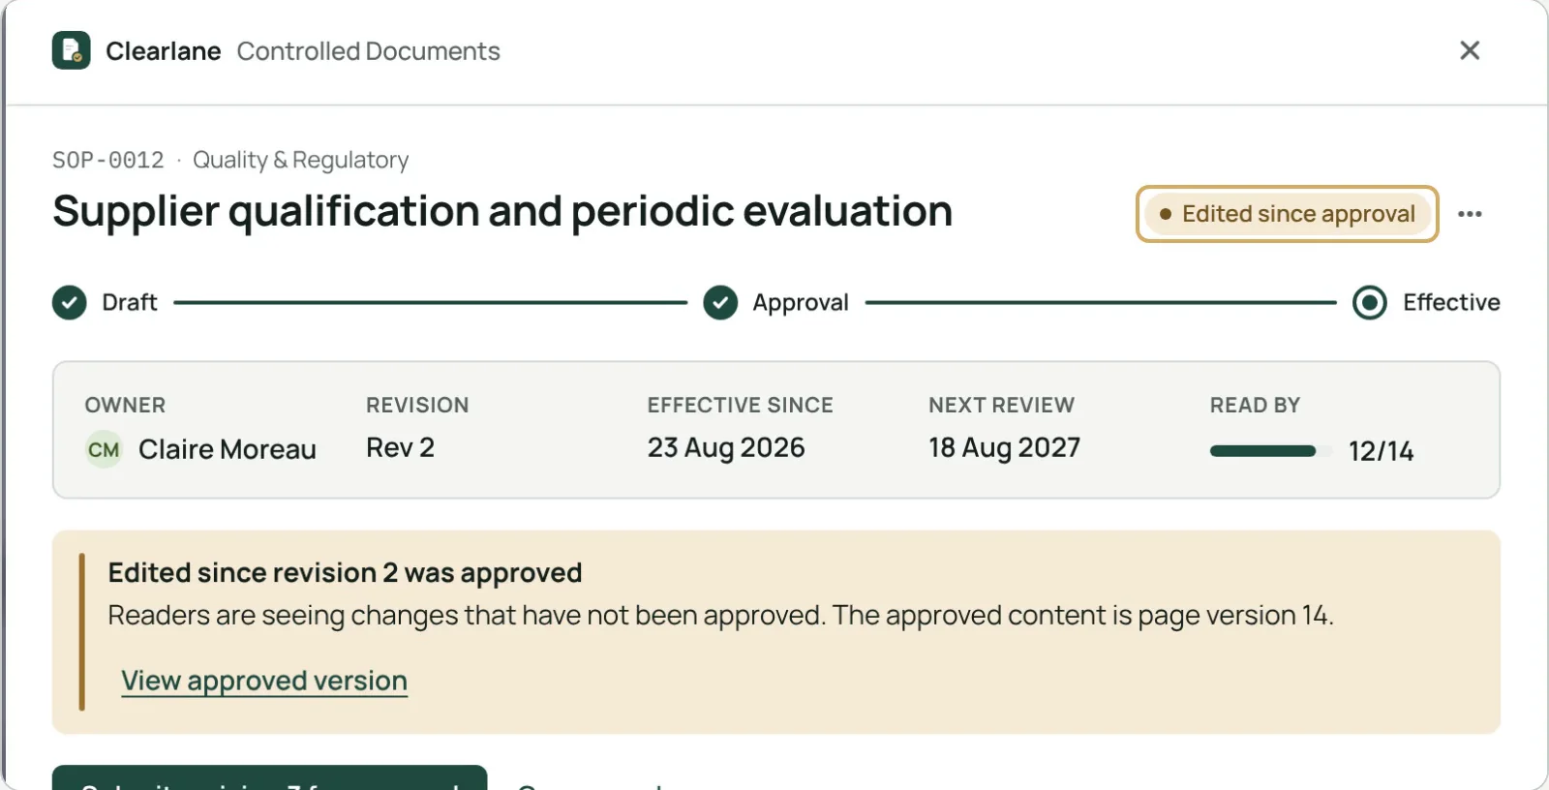This screenshot has height=790, width=1549.
Task: Click the READ BY column label
Action: point(1256,405)
